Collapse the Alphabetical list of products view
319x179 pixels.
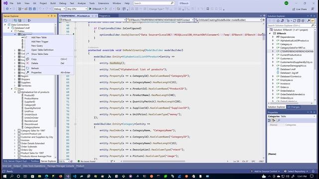coord(15,92)
